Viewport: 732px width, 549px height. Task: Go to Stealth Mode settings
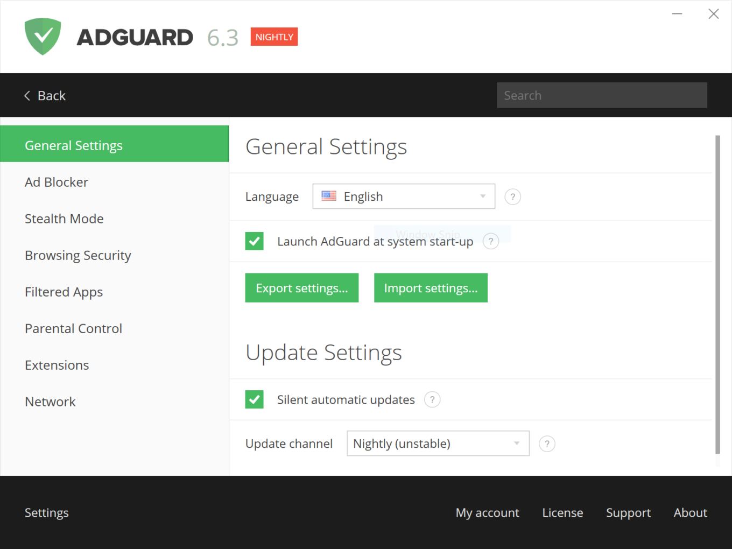114,219
